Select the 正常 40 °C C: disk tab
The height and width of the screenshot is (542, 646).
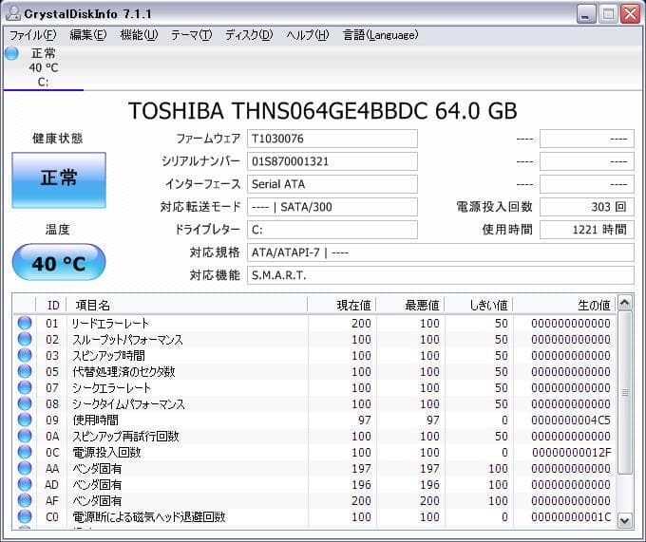(x=43, y=67)
